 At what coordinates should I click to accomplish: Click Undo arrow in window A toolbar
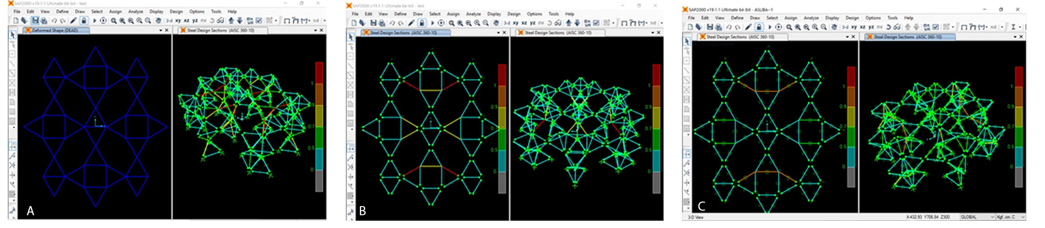[x=54, y=21]
